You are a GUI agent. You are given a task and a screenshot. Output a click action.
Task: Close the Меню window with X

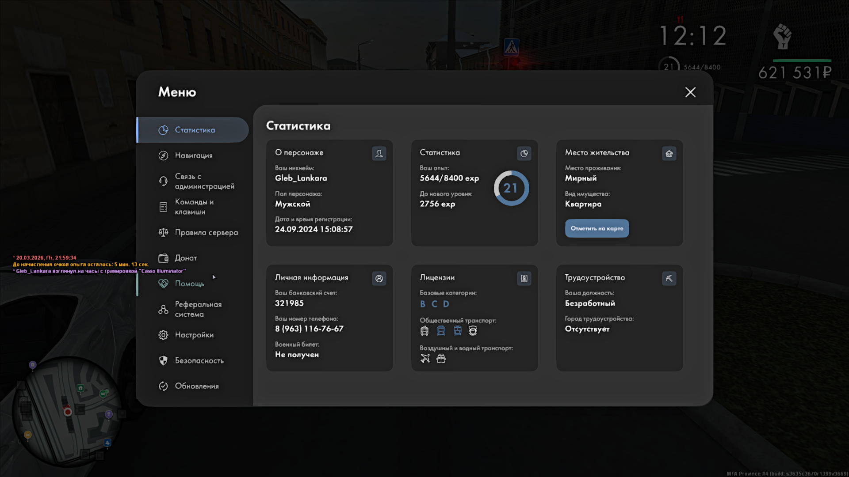pyautogui.click(x=690, y=92)
